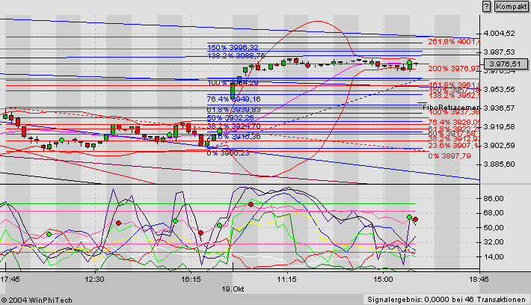Image resolution: width=531 pixels, height=305 pixels.
Task: Click the 12:30 time axis label
Action: pyautogui.click(x=94, y=279)
